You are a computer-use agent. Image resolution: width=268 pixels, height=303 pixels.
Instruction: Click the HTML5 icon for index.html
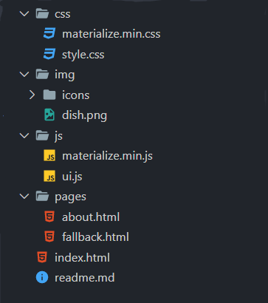pos(42,257)
